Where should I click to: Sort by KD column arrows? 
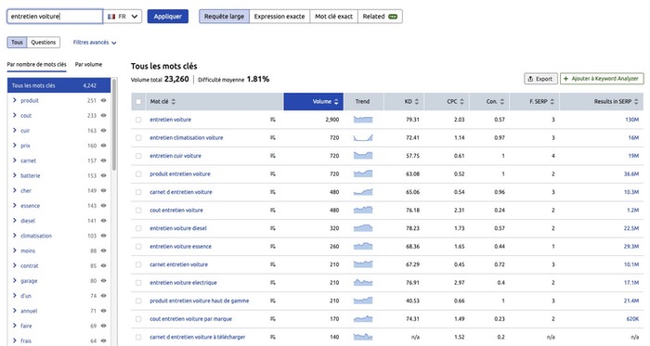417,102
